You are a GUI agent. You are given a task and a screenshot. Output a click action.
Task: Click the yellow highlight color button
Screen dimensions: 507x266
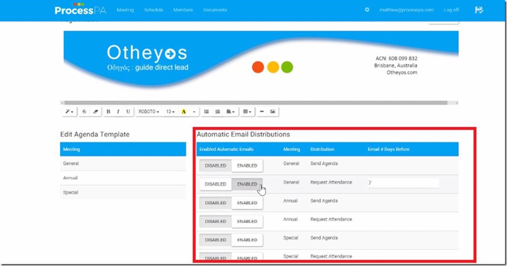point(183,112)
